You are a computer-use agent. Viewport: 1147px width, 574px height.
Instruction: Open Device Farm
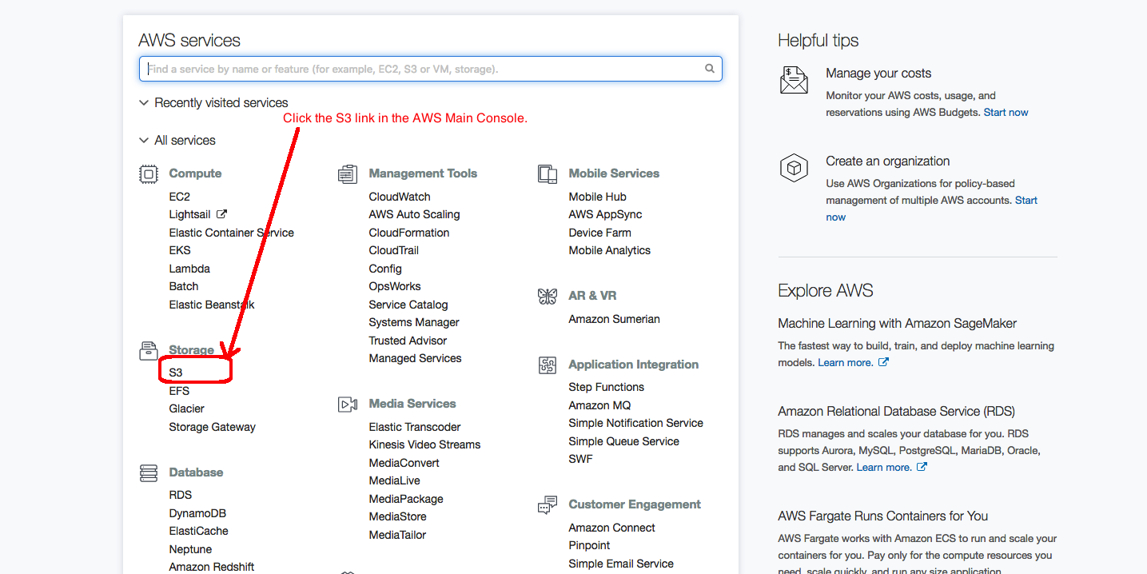click(599, 233)
